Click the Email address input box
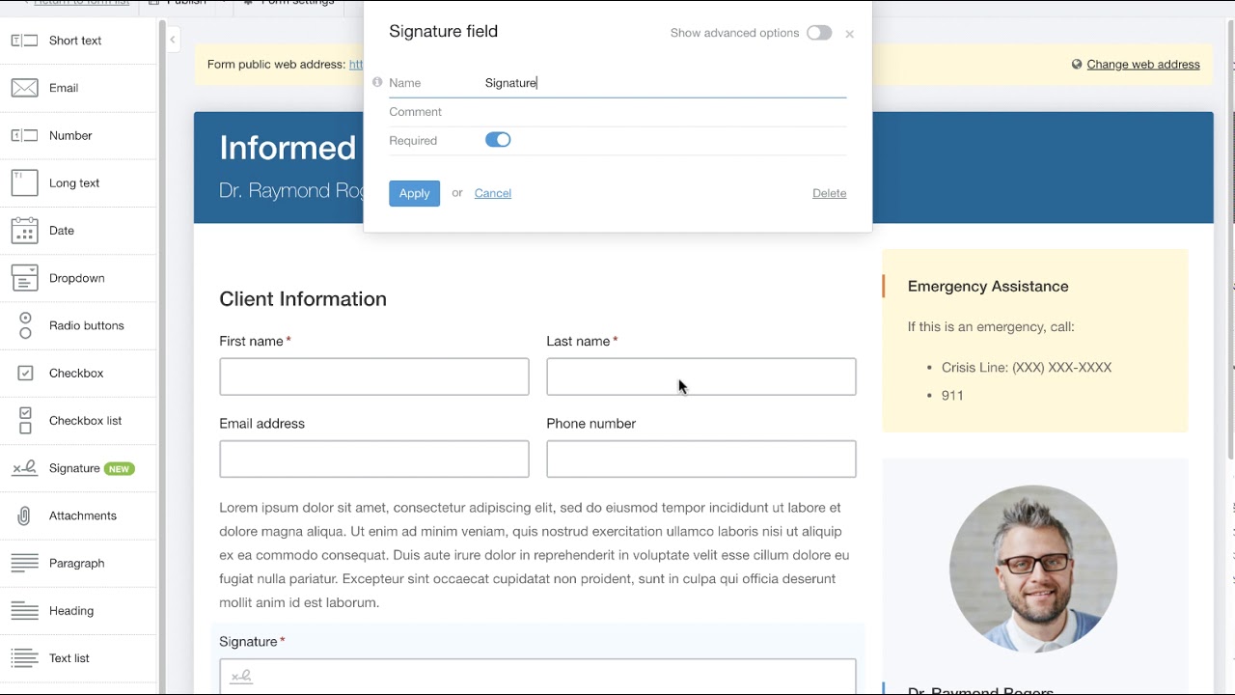 [374, 459]
